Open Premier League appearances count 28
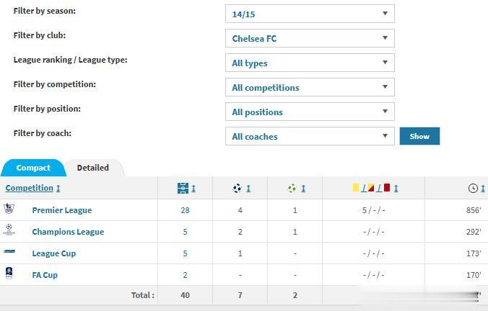The height and width of the screenshot is (311, 488). pyautogui.click(x=185, y=210)
